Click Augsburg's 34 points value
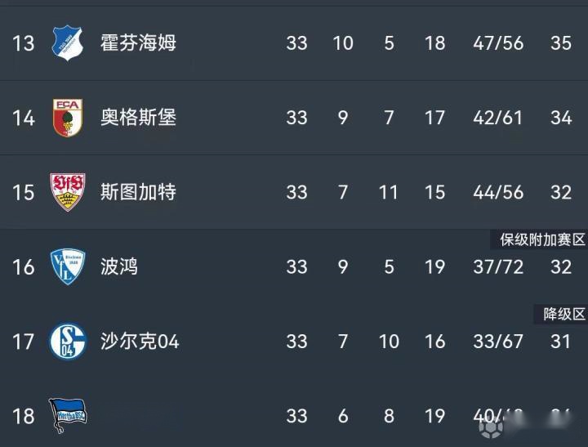 coord(560,118)
